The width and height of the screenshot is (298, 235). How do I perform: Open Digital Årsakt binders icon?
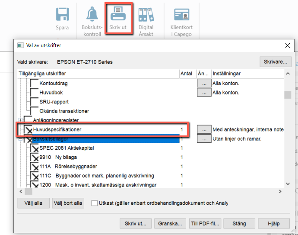146,14
